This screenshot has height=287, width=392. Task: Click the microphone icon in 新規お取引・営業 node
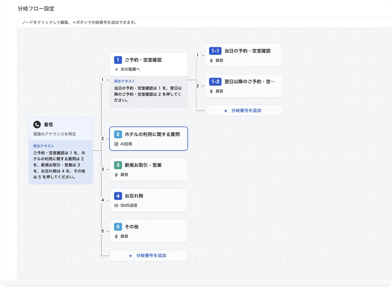click(x=116, y=175)
